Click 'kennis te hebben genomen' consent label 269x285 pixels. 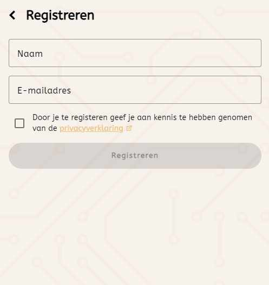coord(203,117)
